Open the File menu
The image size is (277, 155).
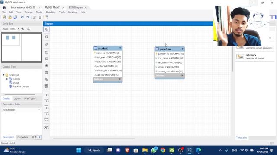click(x=3, y=12)
